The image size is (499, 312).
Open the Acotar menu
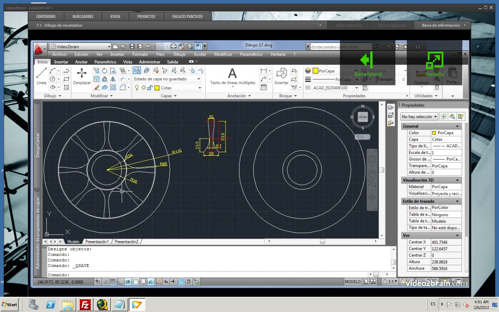200,54
